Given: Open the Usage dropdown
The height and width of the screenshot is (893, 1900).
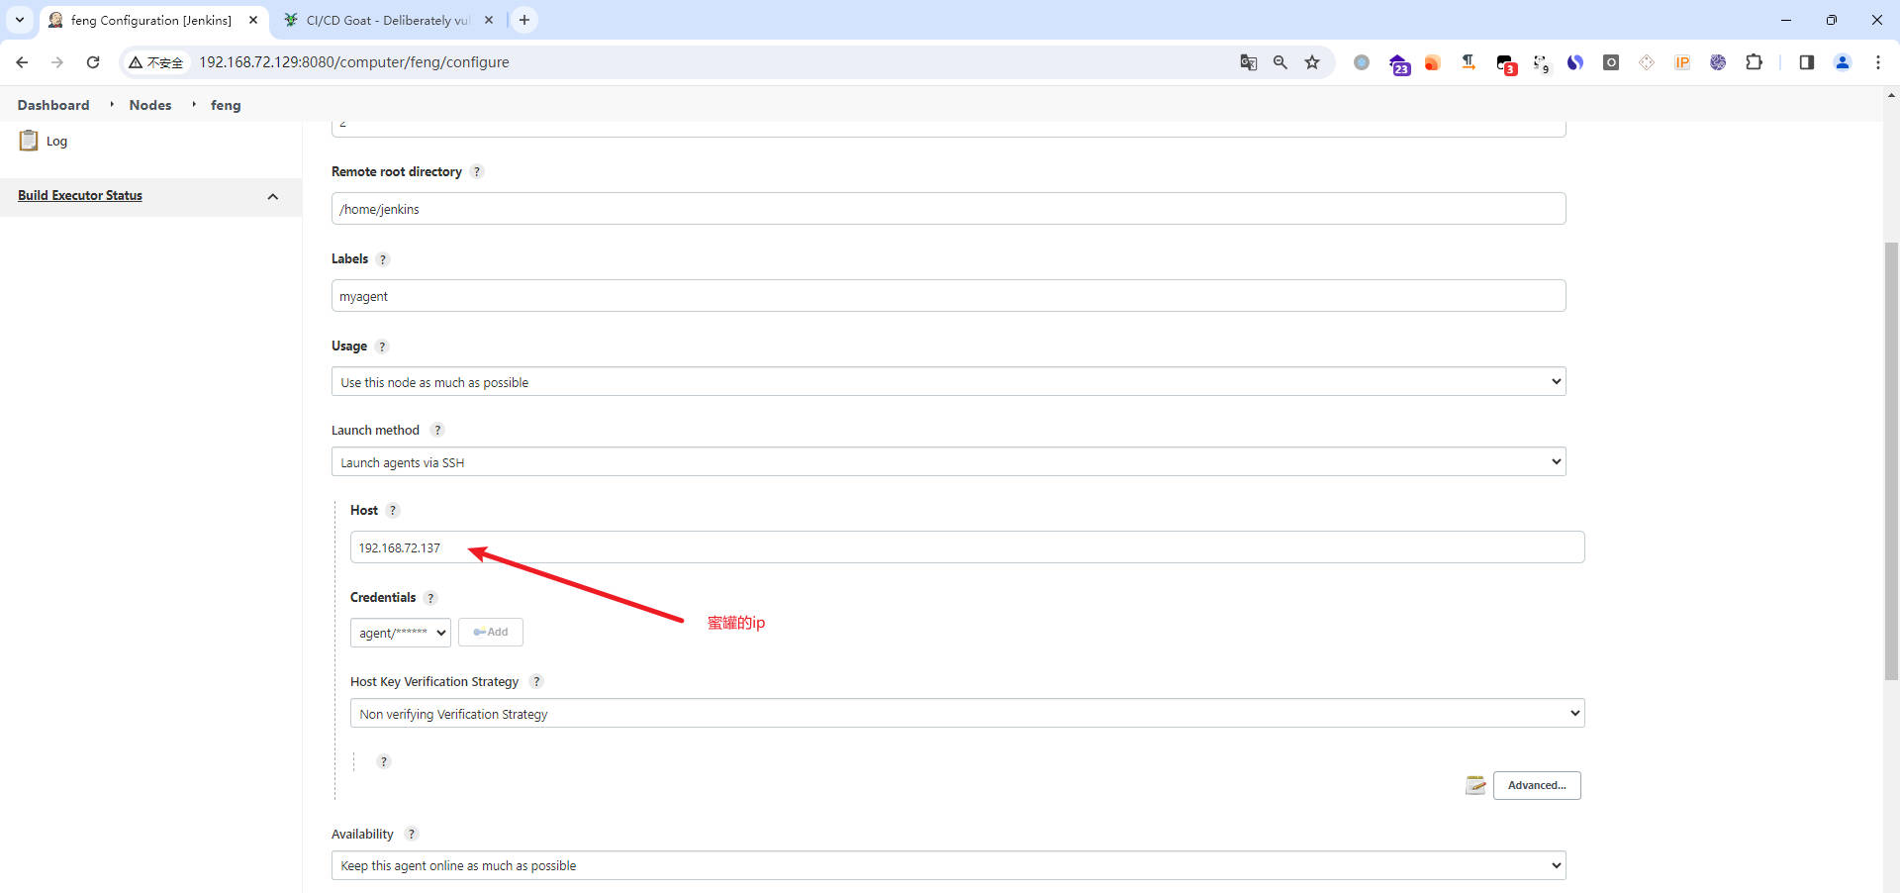Looking at the screenshot, I should tap(948, 382).
